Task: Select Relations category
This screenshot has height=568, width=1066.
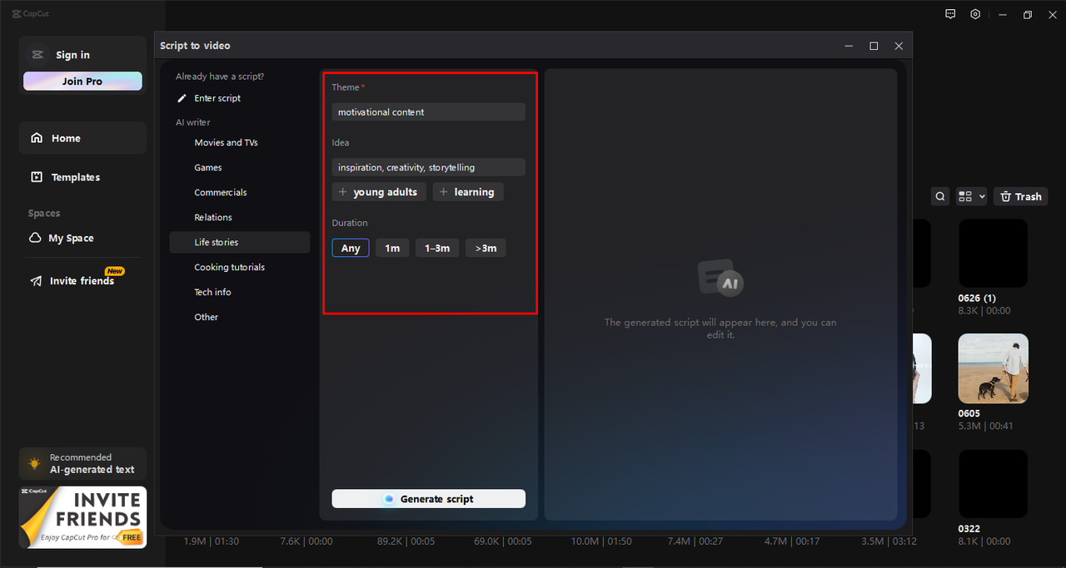Action: (240, 217)
